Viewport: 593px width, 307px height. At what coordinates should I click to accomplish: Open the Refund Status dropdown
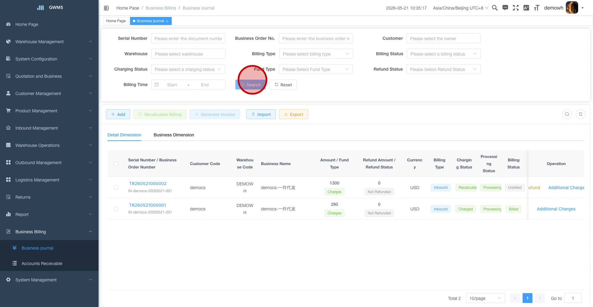coord(443,69)
